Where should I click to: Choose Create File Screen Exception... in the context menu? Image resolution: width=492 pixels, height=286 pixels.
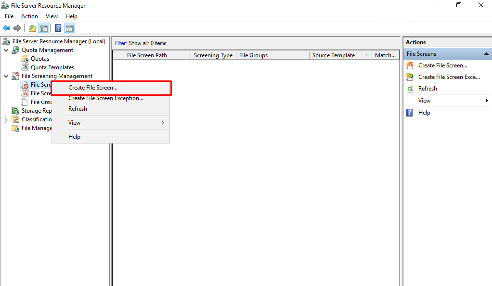111,98
